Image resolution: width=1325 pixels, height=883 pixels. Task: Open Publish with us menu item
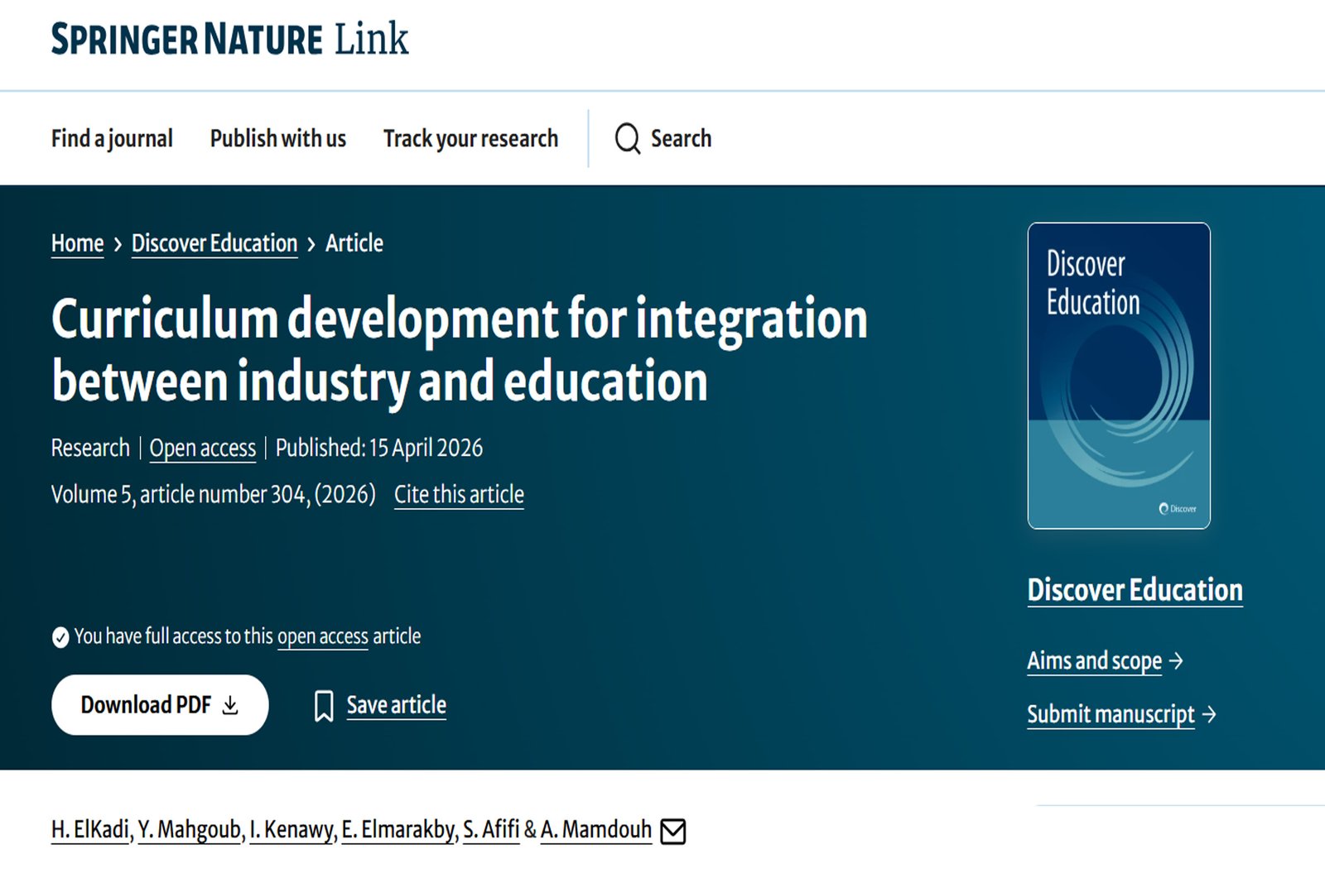(x=278, y=138)
